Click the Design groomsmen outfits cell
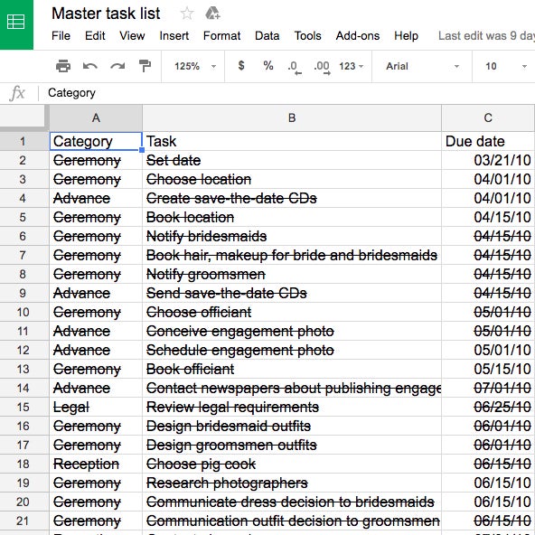This screenshot has height=535, width=535. [x=292, y=445]
